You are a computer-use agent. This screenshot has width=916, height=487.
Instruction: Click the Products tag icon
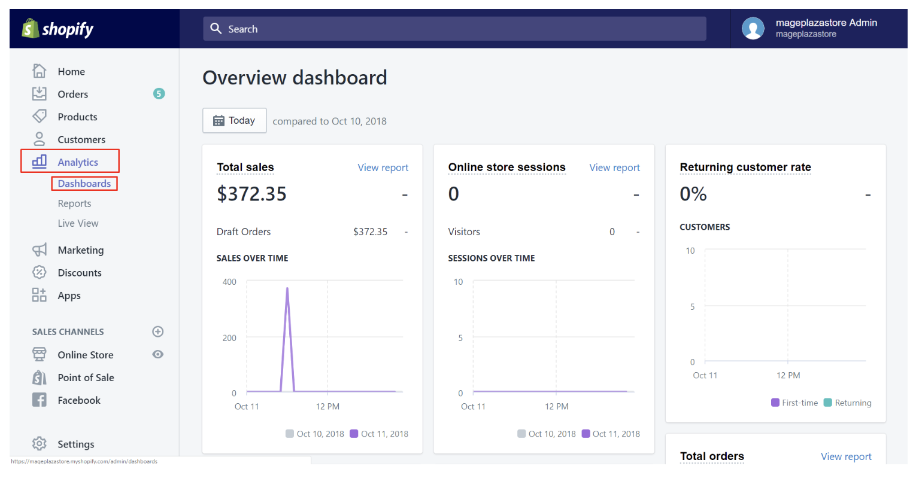pyautogui.click(x=39, y=116)
